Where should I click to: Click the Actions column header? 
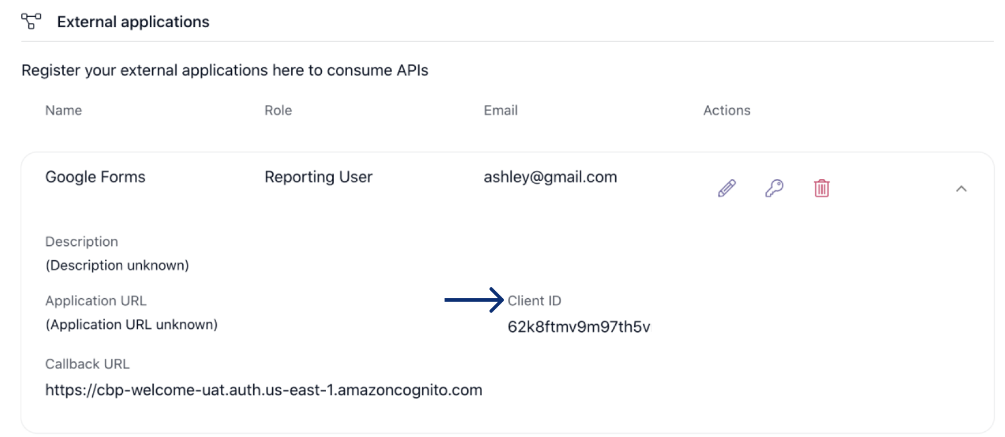click(727, 111)
